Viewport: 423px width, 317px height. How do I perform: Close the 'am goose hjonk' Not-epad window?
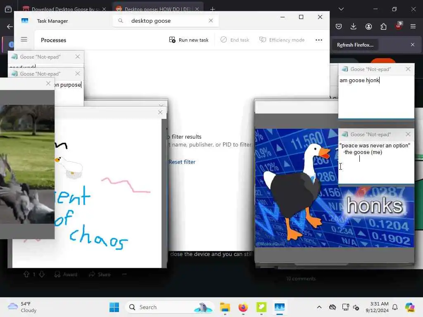408,69
